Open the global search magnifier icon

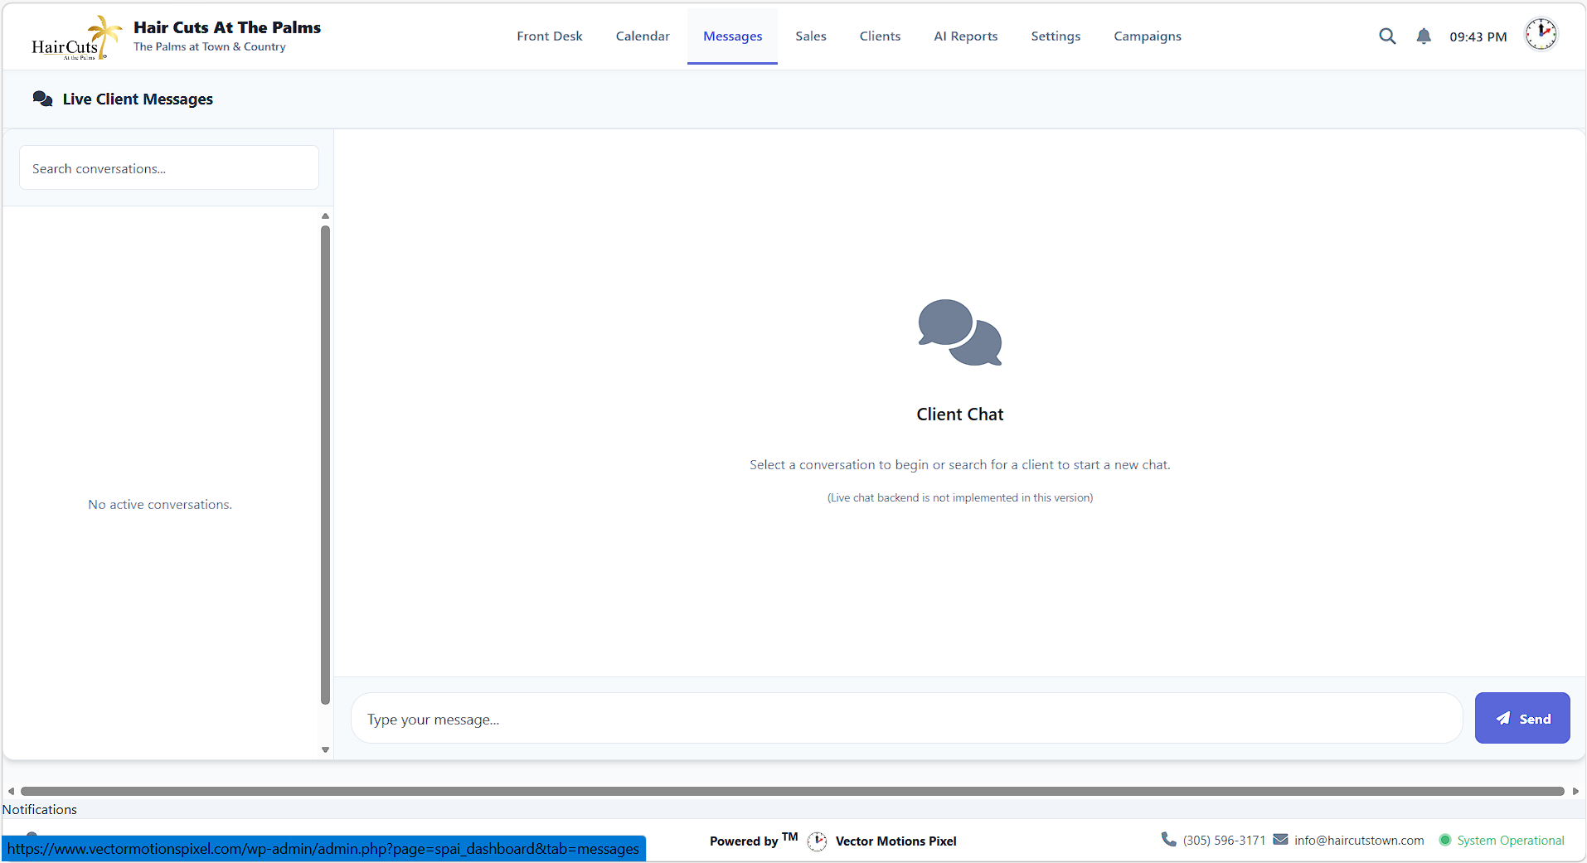tap(1387, 36)
